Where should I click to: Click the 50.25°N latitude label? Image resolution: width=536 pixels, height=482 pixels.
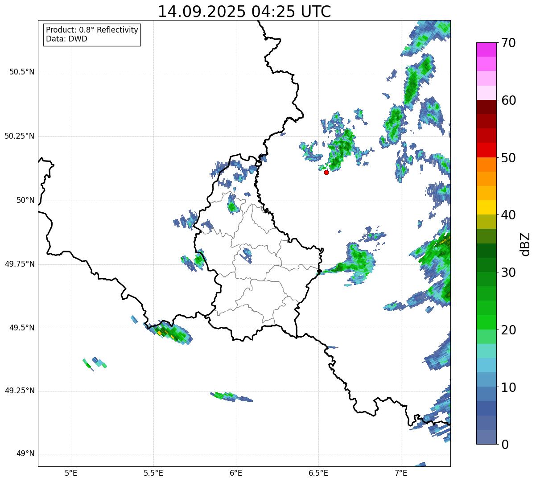point(19,136)
